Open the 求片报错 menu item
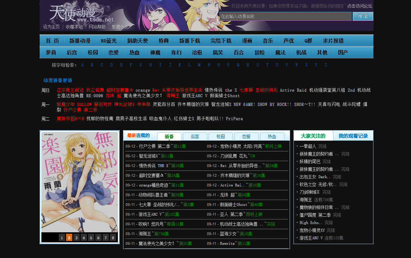 (333, 41)
